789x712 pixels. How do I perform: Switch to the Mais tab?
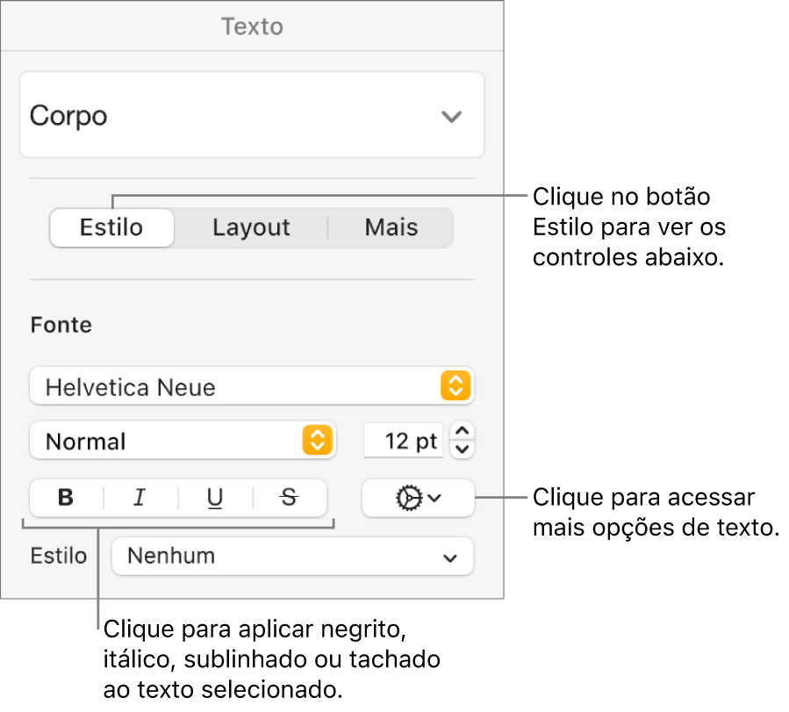pos(391,227)
